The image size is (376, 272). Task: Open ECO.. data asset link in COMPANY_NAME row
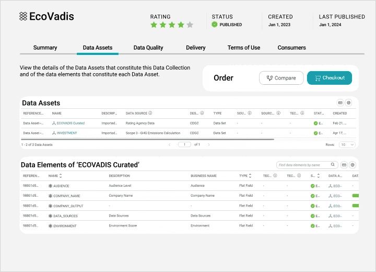point(338,196)
